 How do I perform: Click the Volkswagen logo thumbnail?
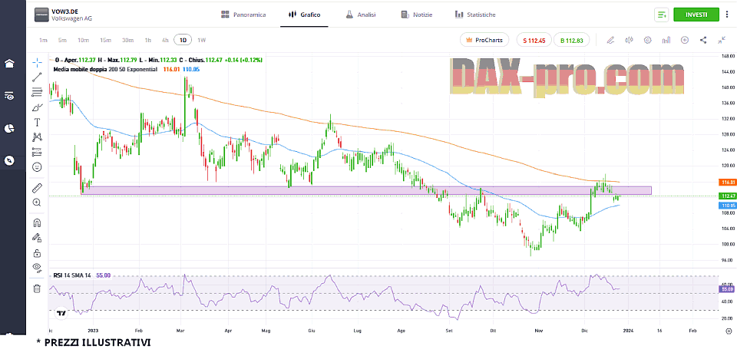[x=41, y=15]
